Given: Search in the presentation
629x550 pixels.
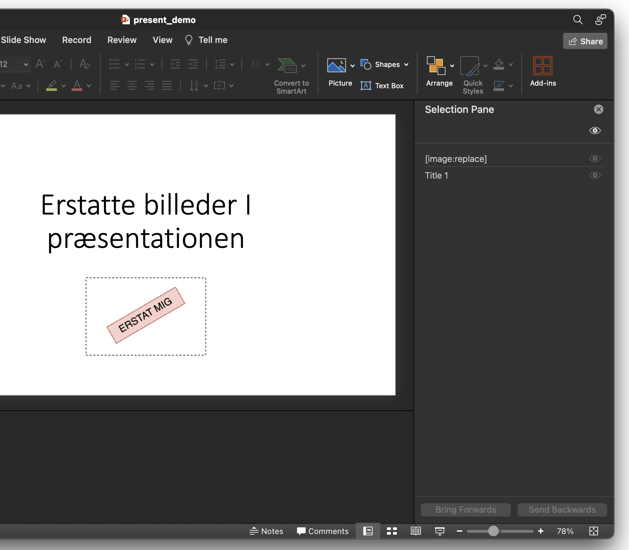Looking at the screenshot, I should 578,20.
